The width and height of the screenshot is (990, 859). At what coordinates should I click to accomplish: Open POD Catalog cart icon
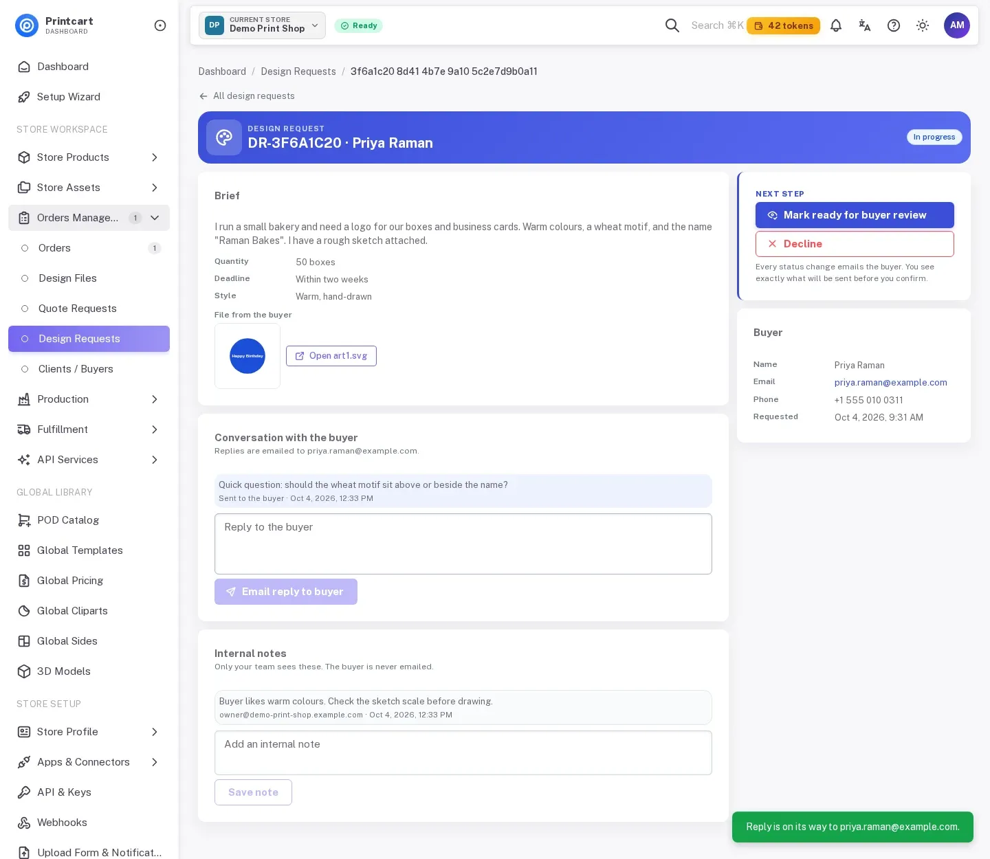(x=24, y=520)
